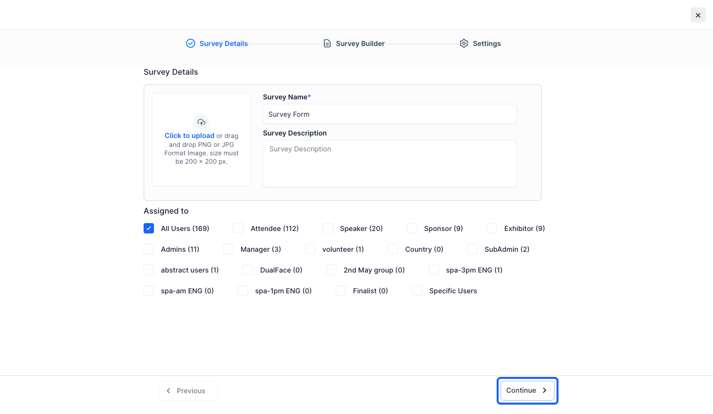713x414 pixels.
Task: Go to the Settings step
Action: (x=480, y=44)
